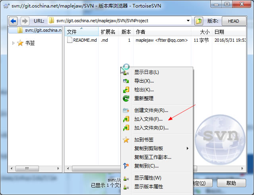Screen dimensions: 254x195
Task: Click the star icon for Add to Bookmarks
Action: (126, 140)
